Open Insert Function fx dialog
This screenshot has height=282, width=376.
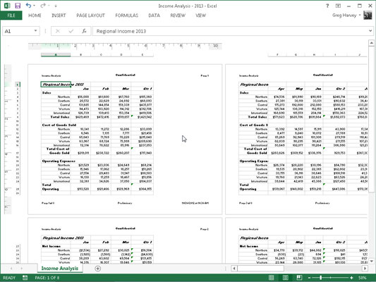(x=84, y=31)
